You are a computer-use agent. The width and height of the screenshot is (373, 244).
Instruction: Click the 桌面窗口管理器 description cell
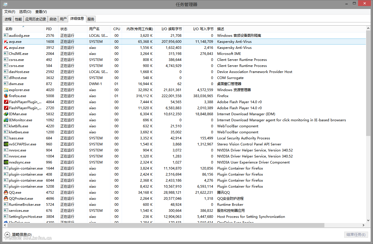229,84
